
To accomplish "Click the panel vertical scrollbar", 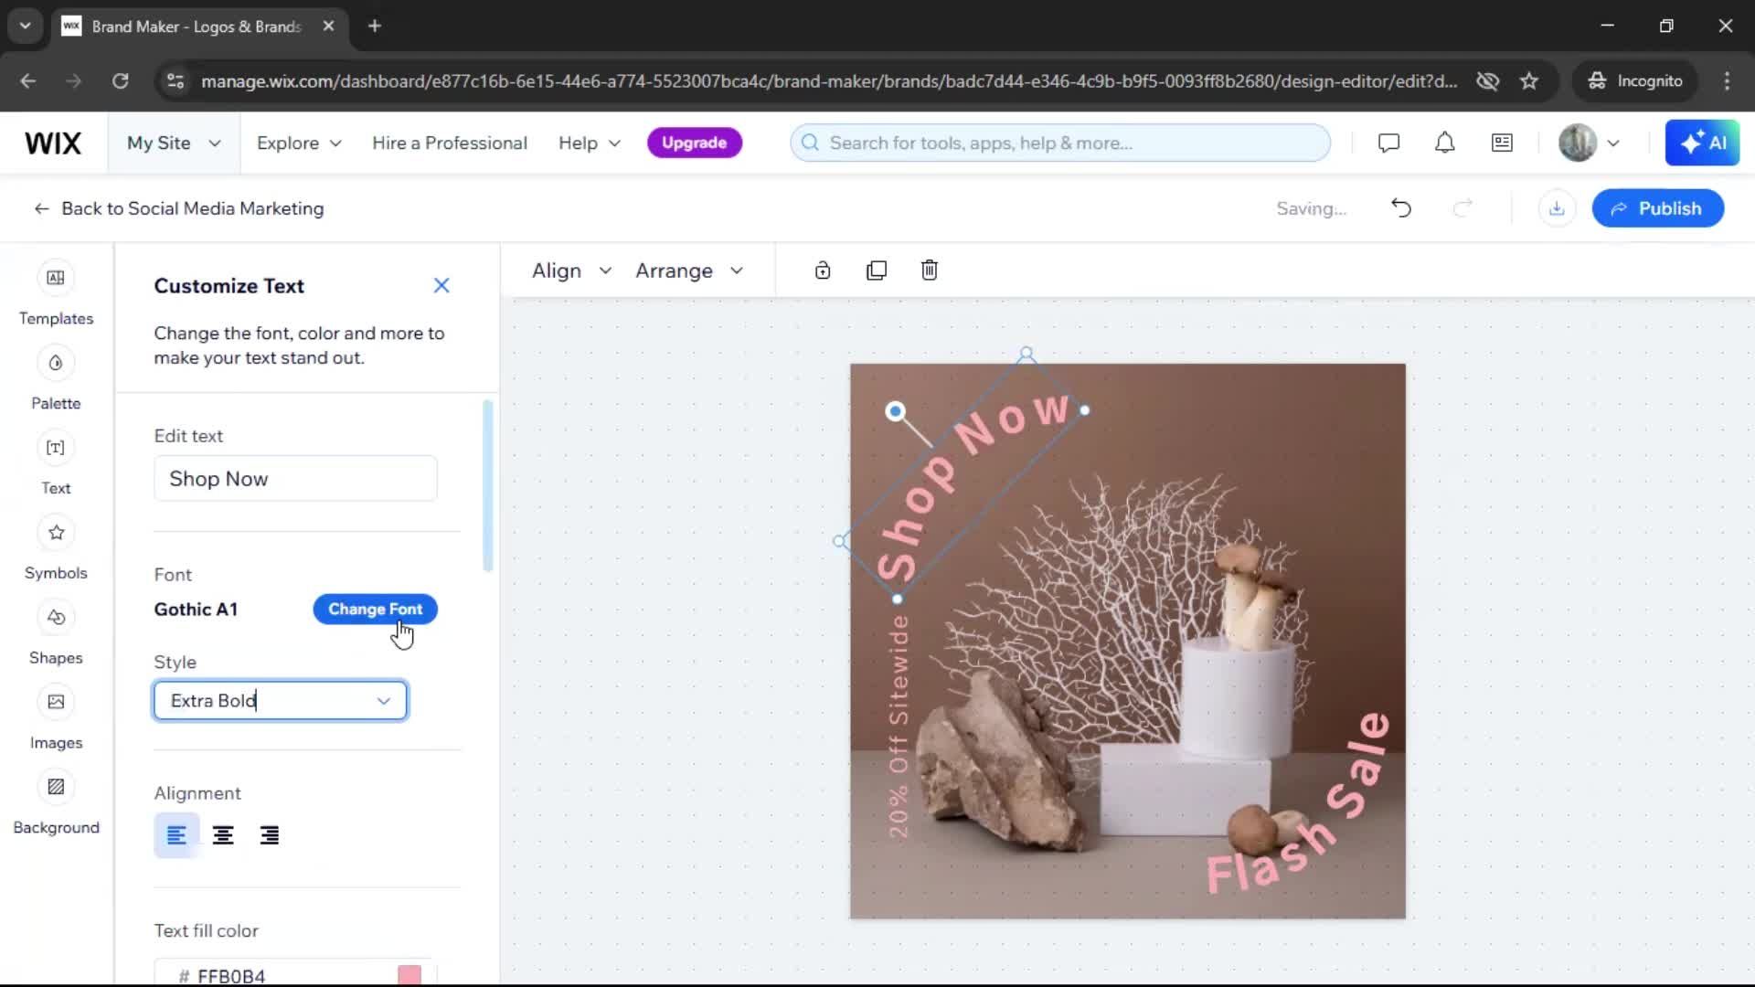I will pos(487,485).
